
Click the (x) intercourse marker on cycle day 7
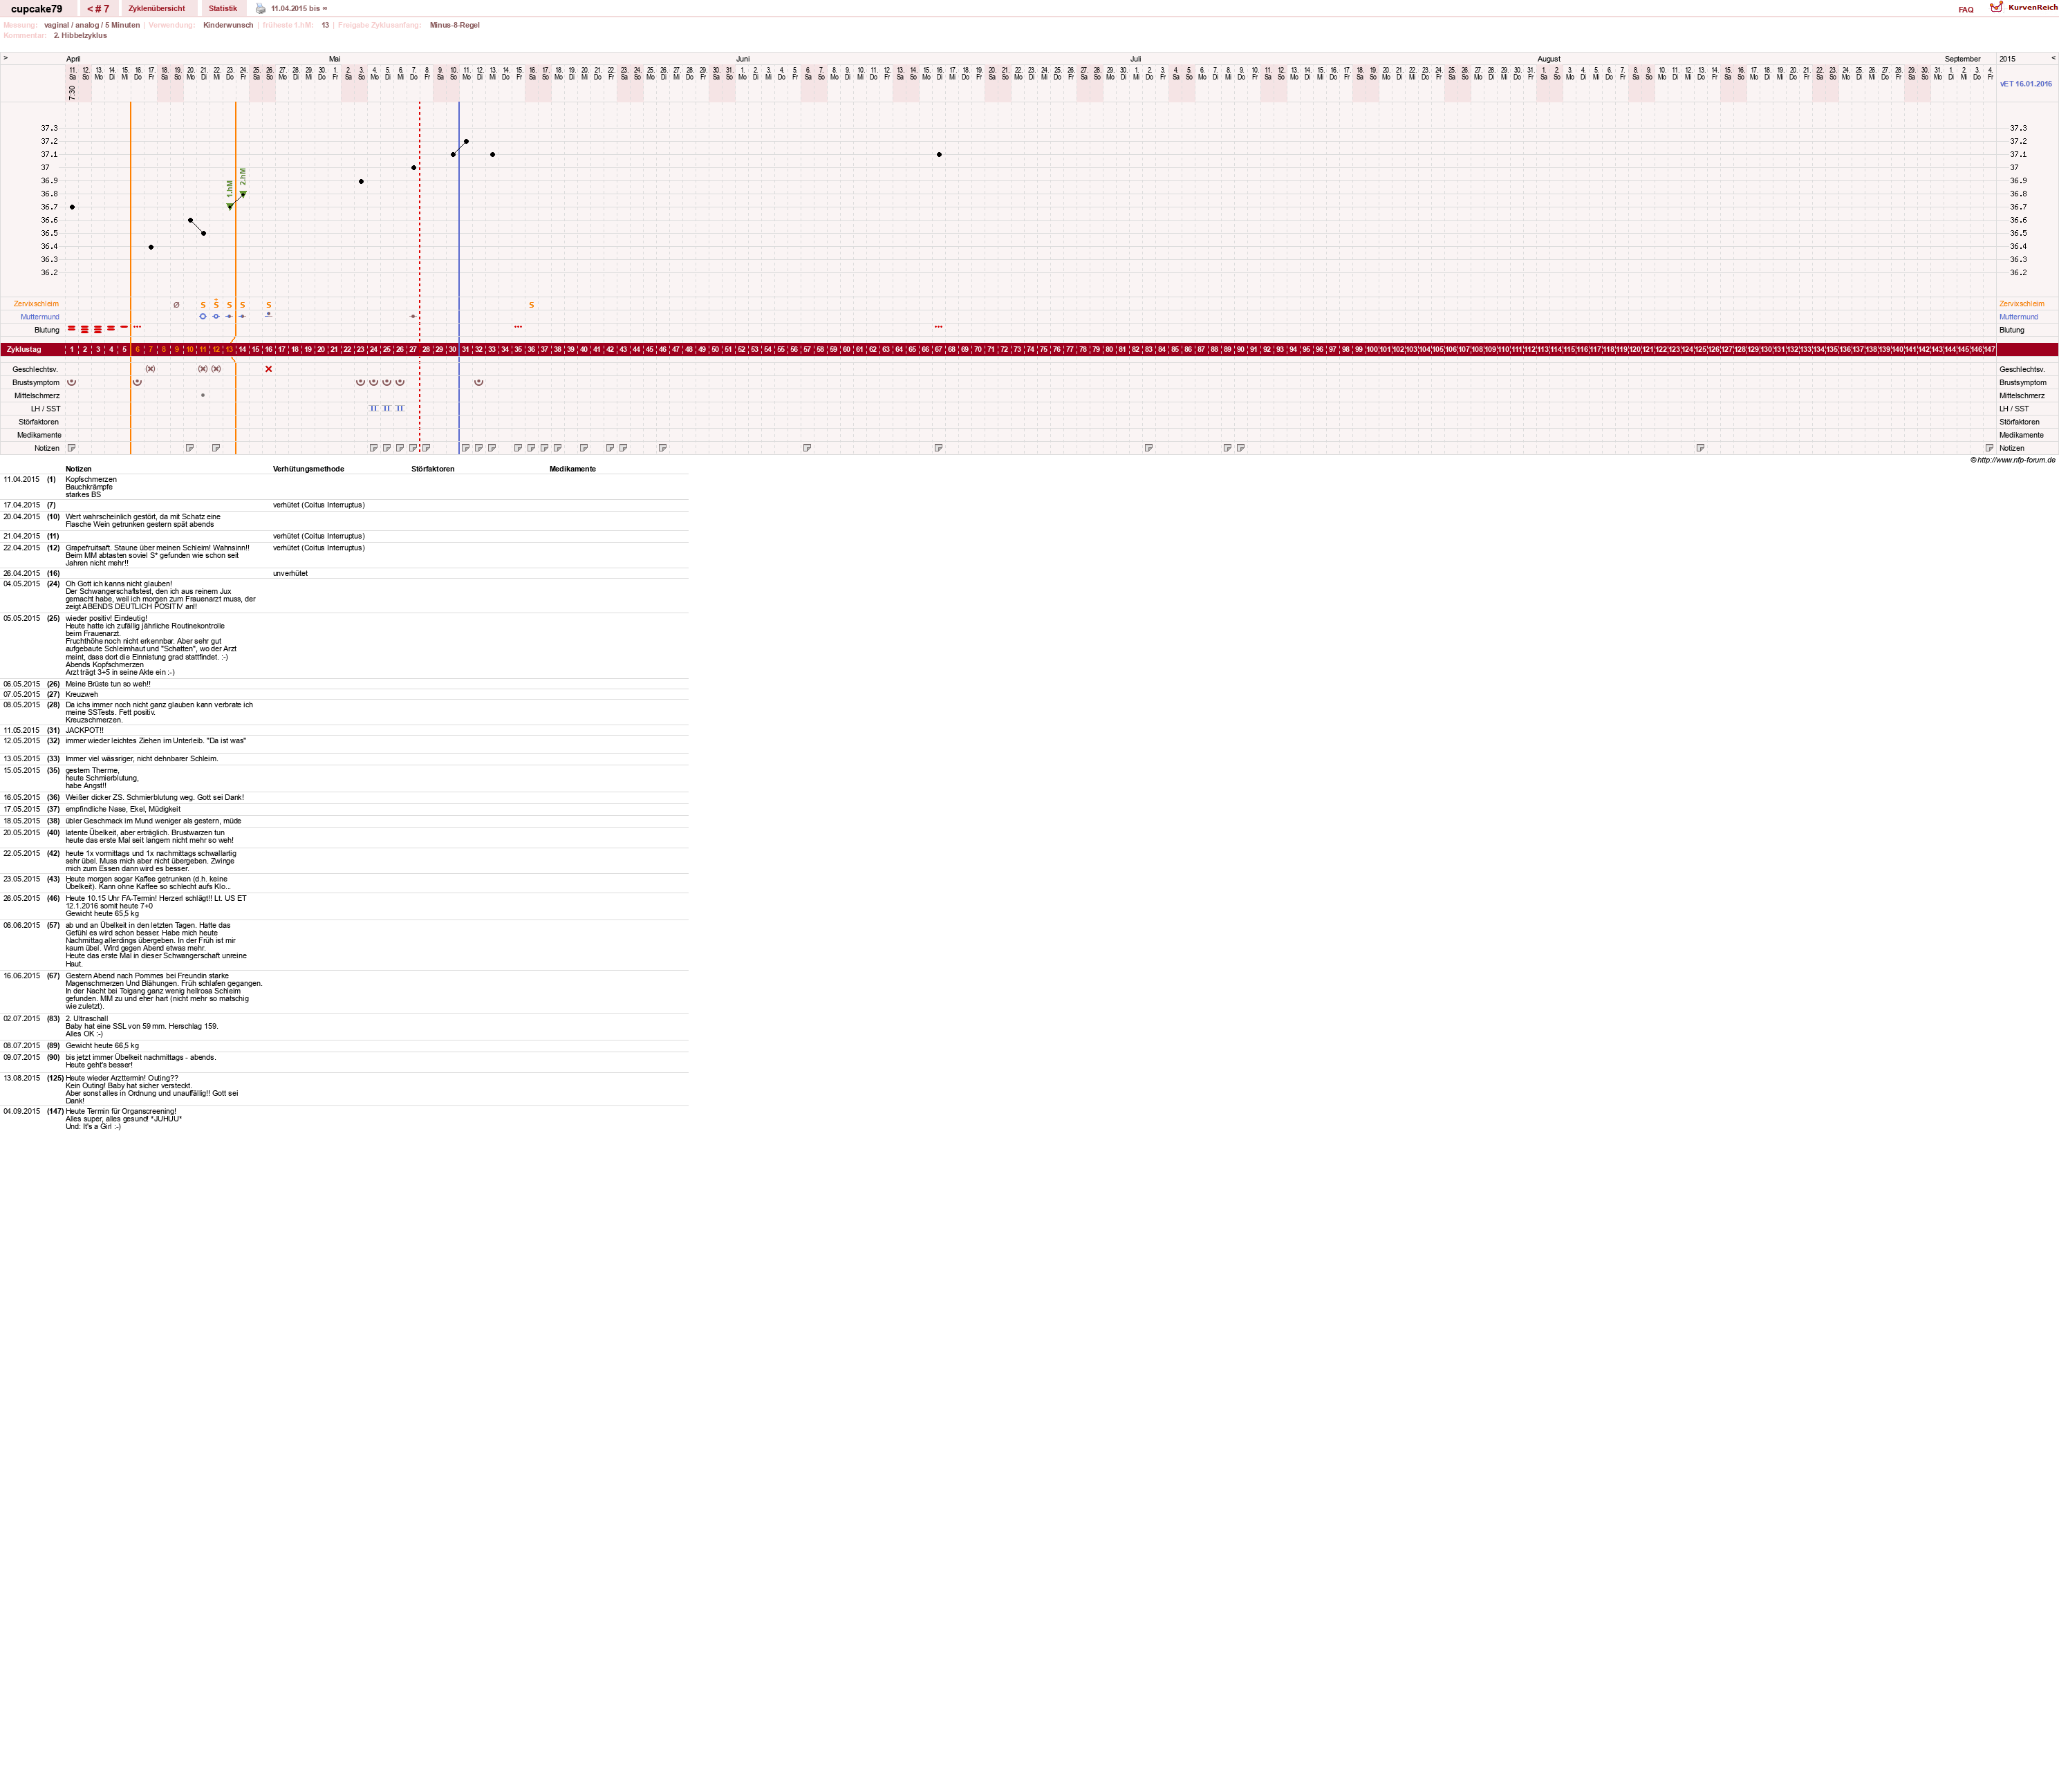[150, 369]
